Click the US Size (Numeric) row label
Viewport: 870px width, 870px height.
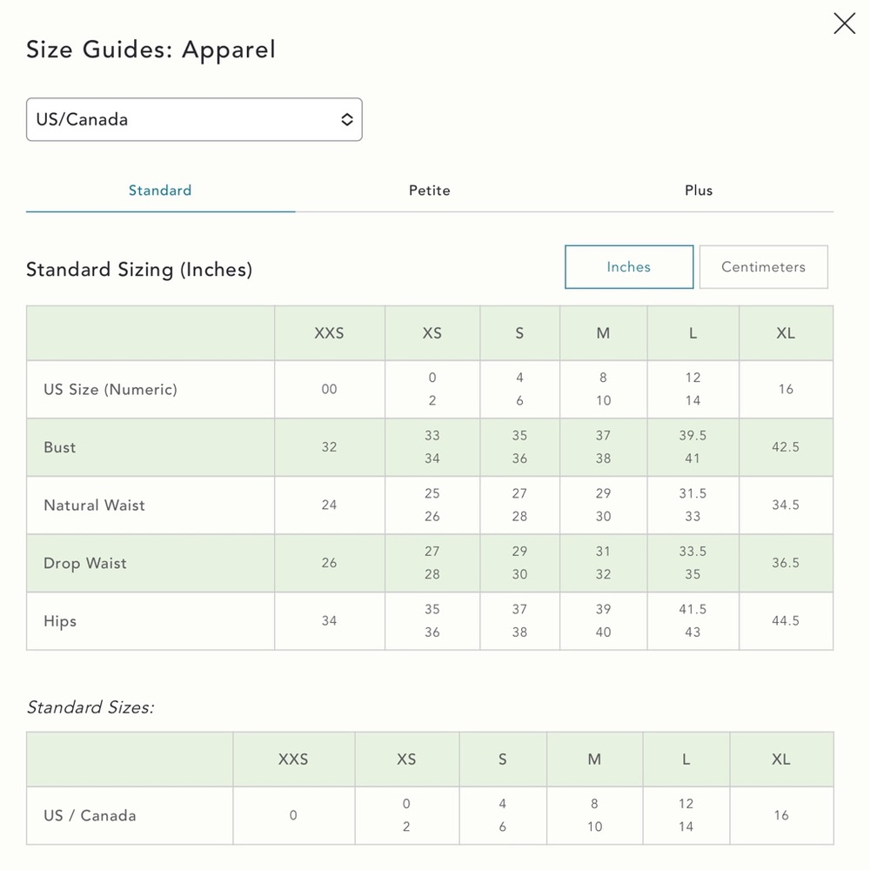click(x=110, y=390)
